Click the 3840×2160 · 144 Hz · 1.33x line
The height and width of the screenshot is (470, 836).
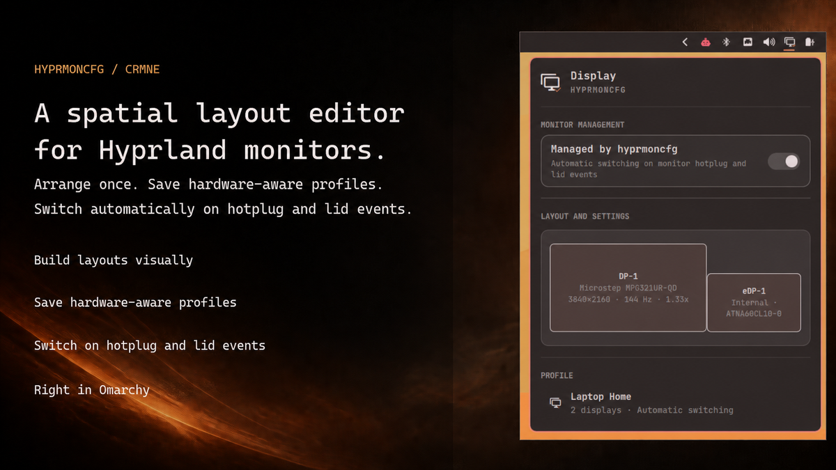coord(628,299)
